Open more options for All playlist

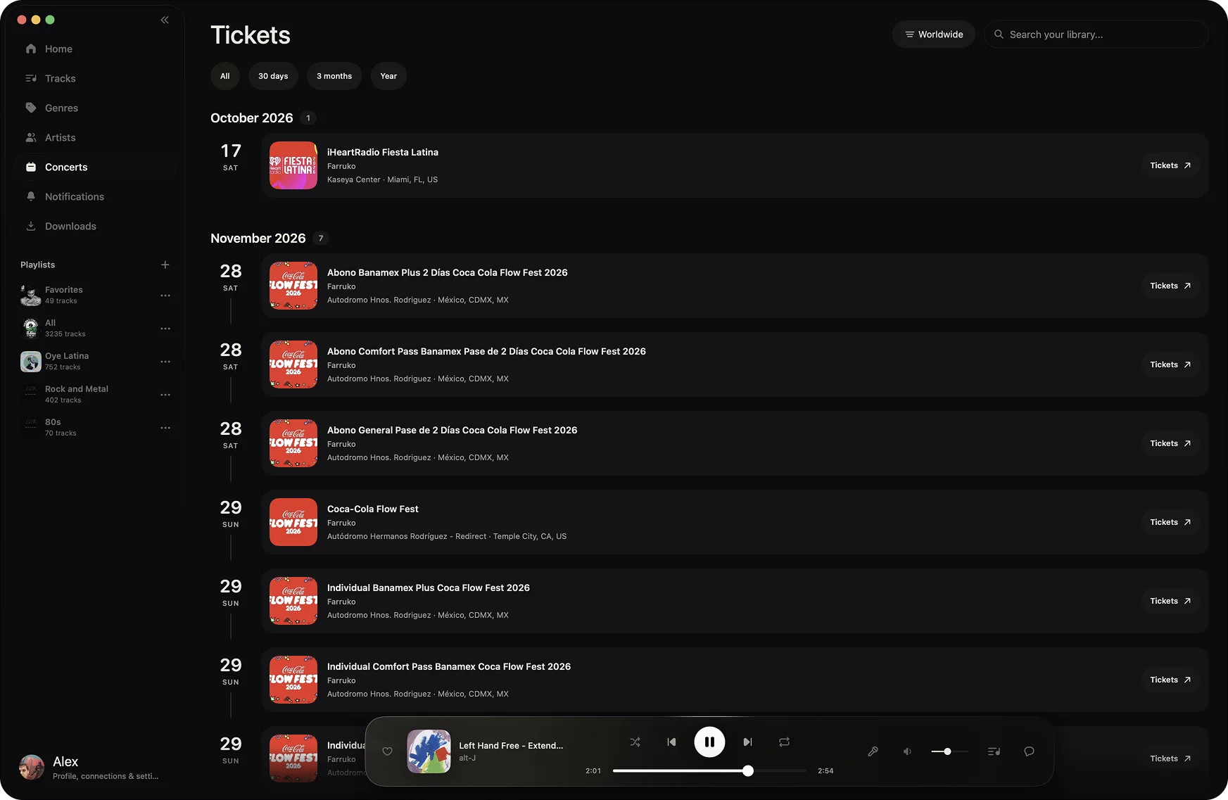pyautogui.click(x=165, y=329)
